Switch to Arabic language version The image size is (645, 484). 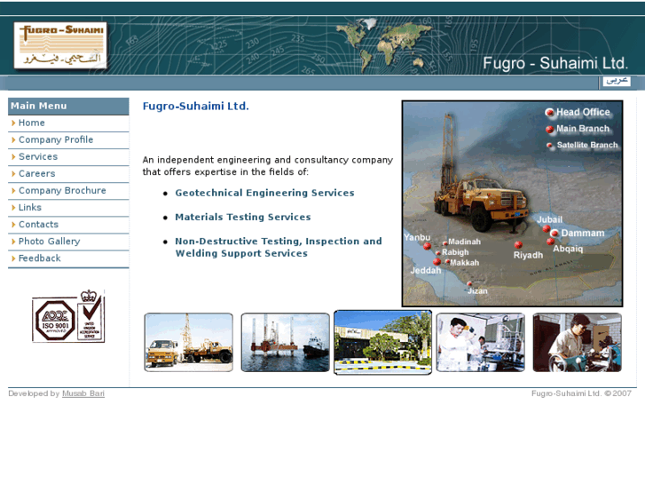tap(617, 81)
